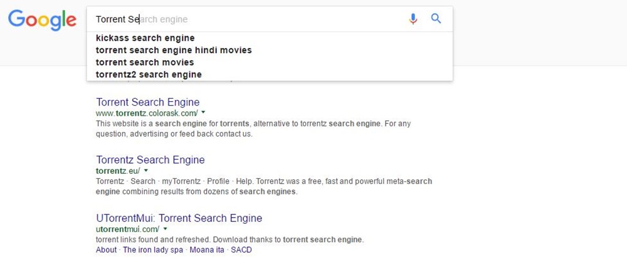Open the 'Torrent Search Engine' result title
This screenshot has width=627, height=257.
(148, 102)
